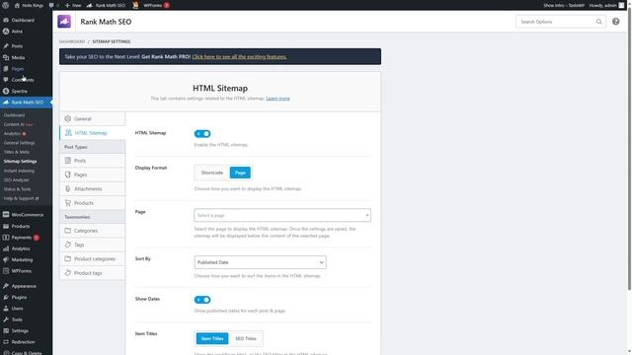Select Shortcode display format
The width and height of the screenshot is (632, 355).
click(212, 173)
